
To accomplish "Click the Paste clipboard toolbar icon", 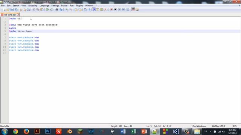I will pos(42,9).
